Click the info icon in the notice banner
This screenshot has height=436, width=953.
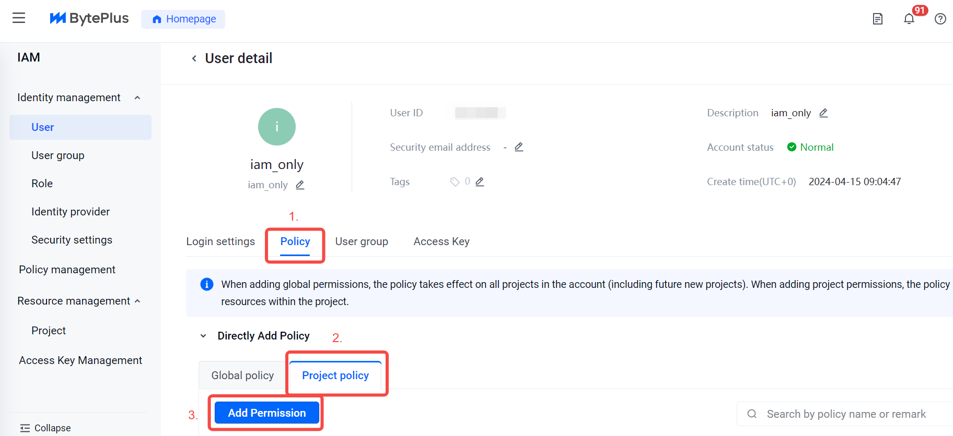click(x=207, y=284)
